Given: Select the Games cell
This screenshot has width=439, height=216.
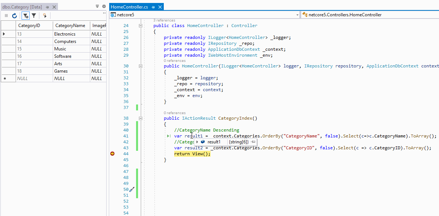Looking at the screenshot, I should click(71, 71).
